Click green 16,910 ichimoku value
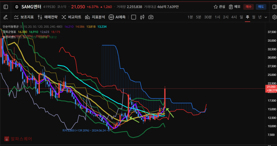The image size is (277, 146). pyautogui.click(x=34, y=32)
